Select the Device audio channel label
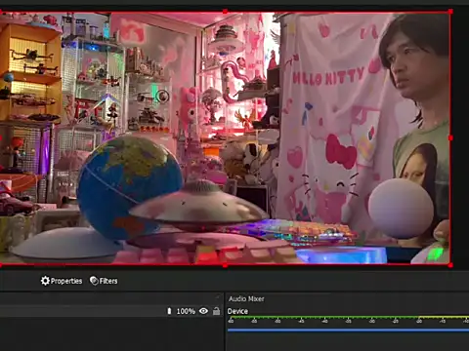The width and height of the screenshot is (469, 351). click(x=237, y=311)
